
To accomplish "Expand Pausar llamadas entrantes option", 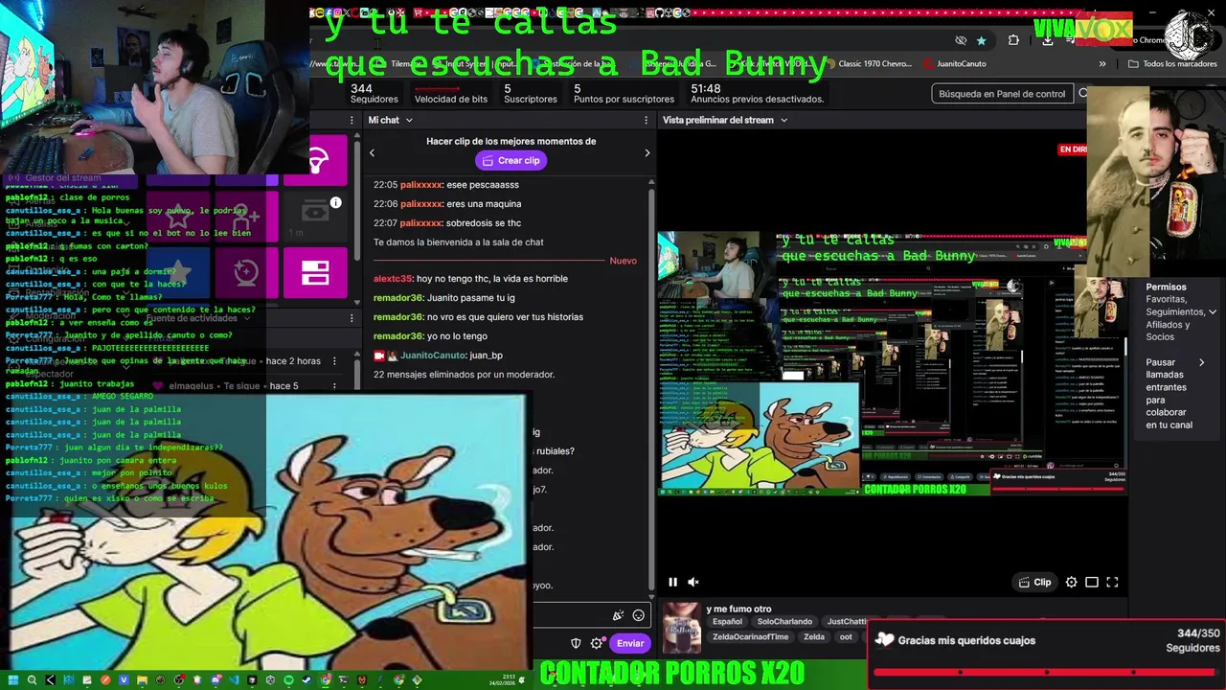I will (x=1202, y=362).
